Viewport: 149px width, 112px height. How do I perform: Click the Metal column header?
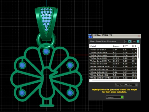coord(93,46)
